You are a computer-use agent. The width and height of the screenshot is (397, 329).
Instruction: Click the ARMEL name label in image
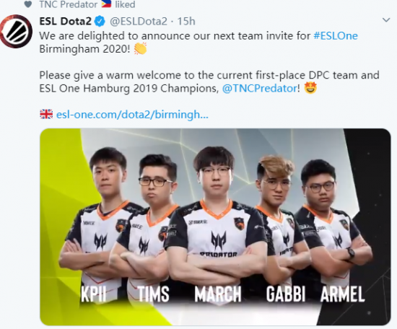343,294
